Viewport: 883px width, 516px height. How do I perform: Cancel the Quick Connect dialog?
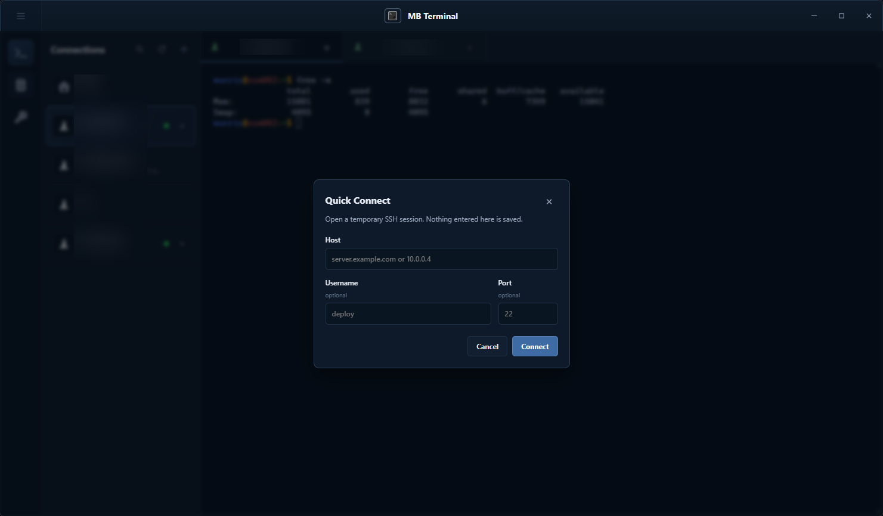pyautogui.click(x=487, y=346)
